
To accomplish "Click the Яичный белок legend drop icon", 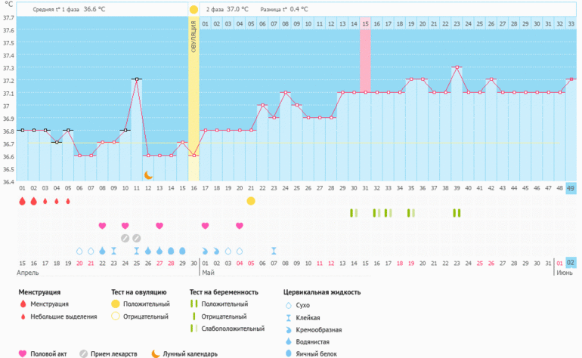I will pyautogui.click(x=288, y=353).
